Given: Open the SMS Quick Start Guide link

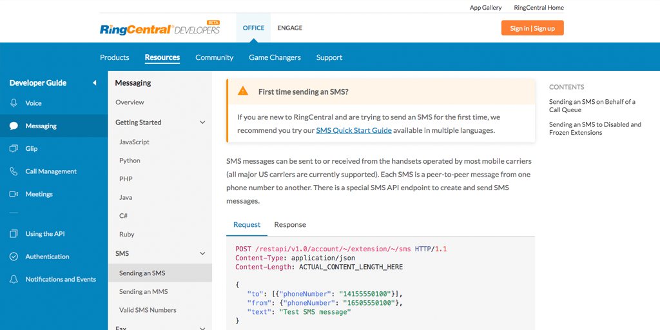Looking at the screenshot, I should tap(353, 130).
